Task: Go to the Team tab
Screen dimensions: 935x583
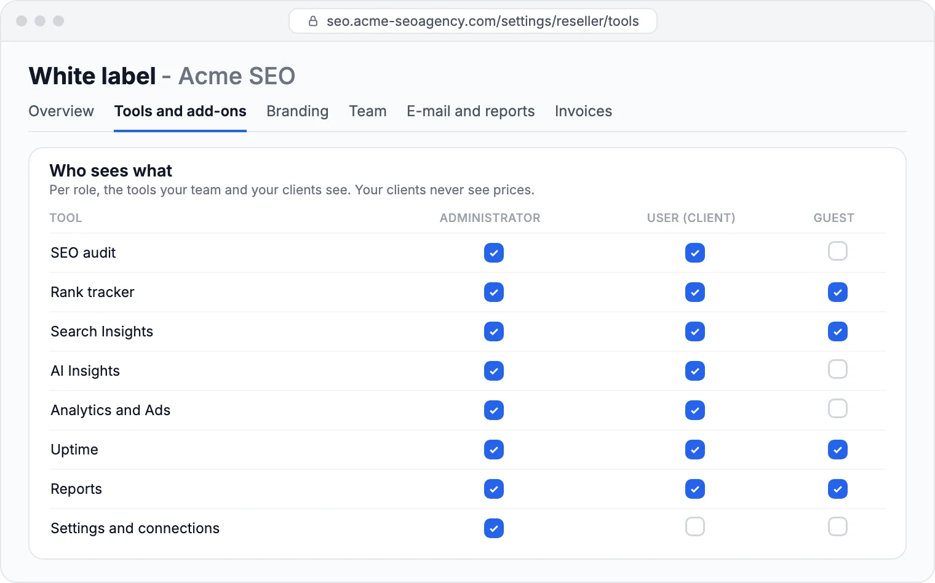Action: 368,111
